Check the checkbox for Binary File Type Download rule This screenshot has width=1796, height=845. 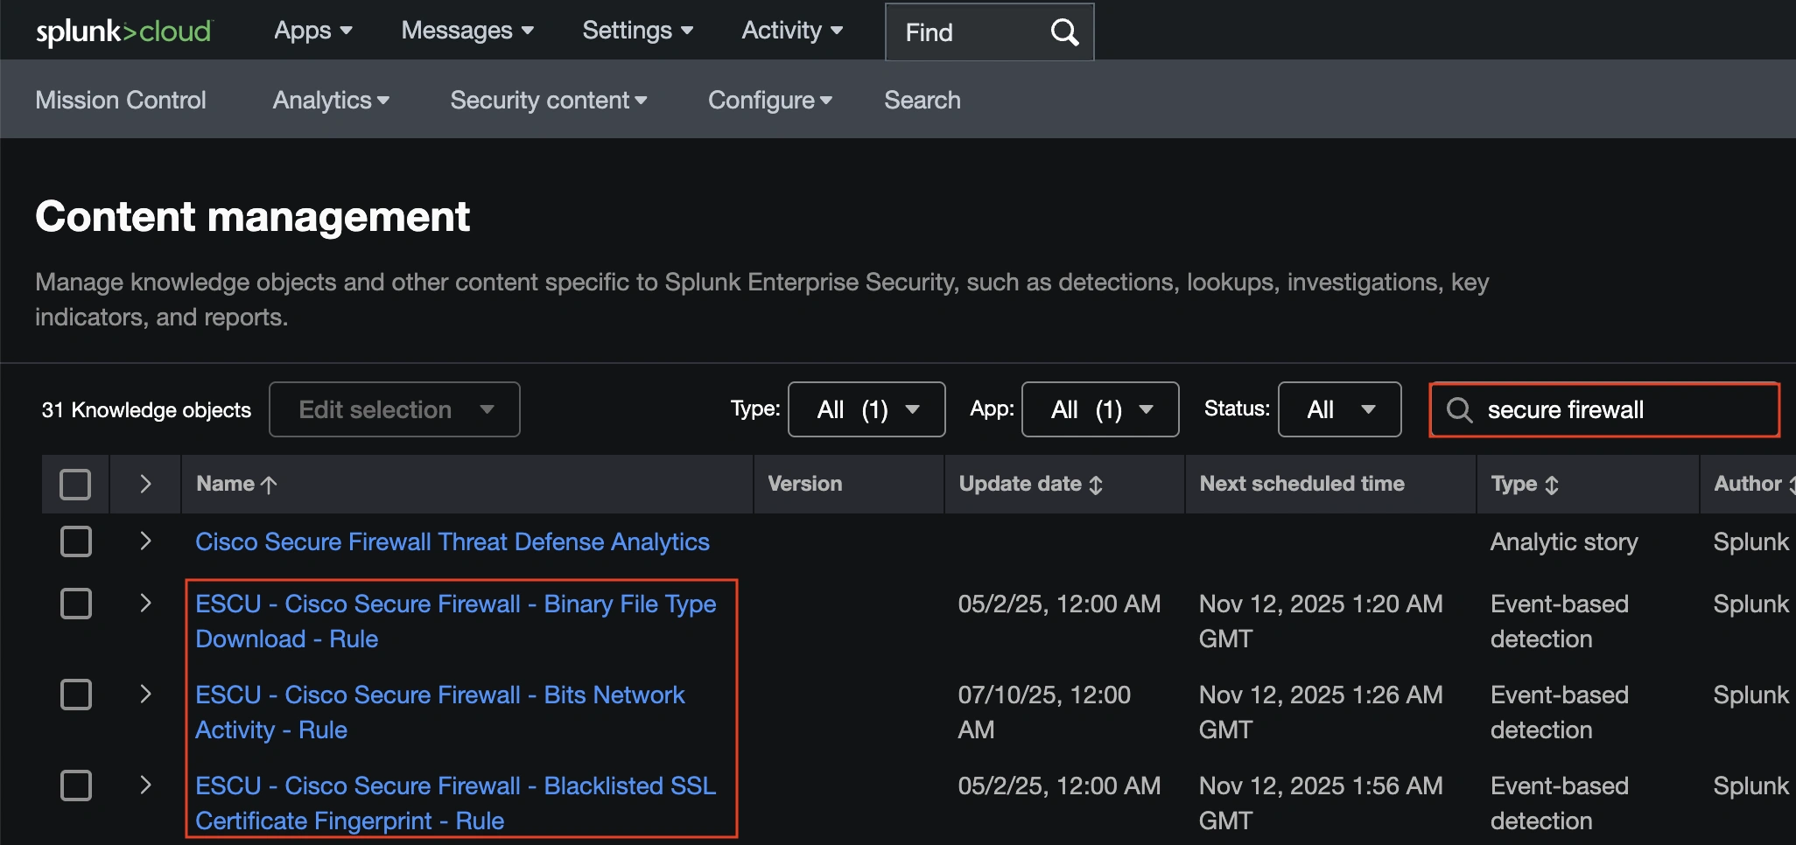pyautogui.click(x=76, y=604)
